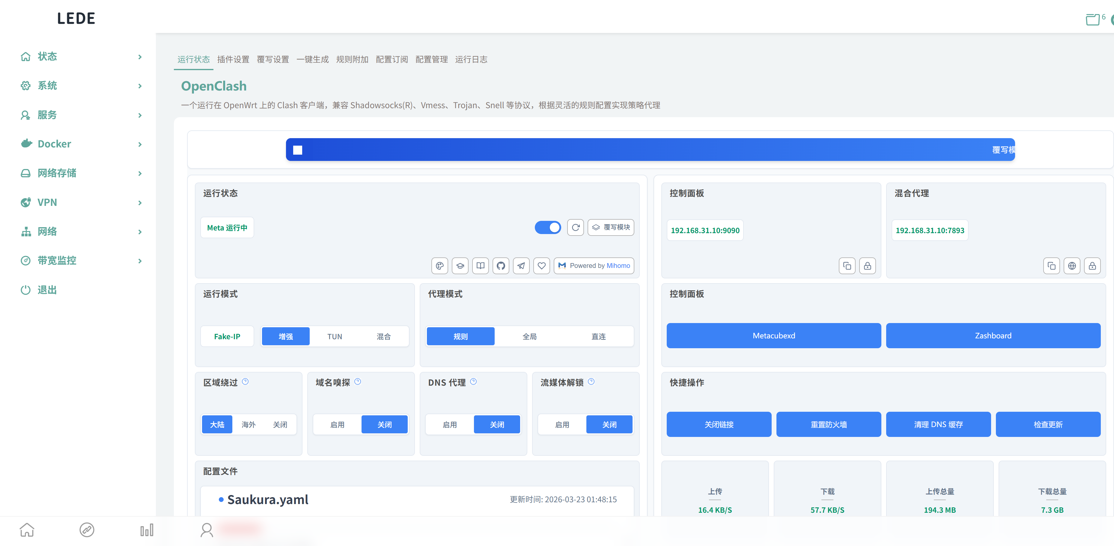The height and width of the screenshot is (546, 1114).
Task: Click the heart sponsor icon
Action: coord(541,266)
